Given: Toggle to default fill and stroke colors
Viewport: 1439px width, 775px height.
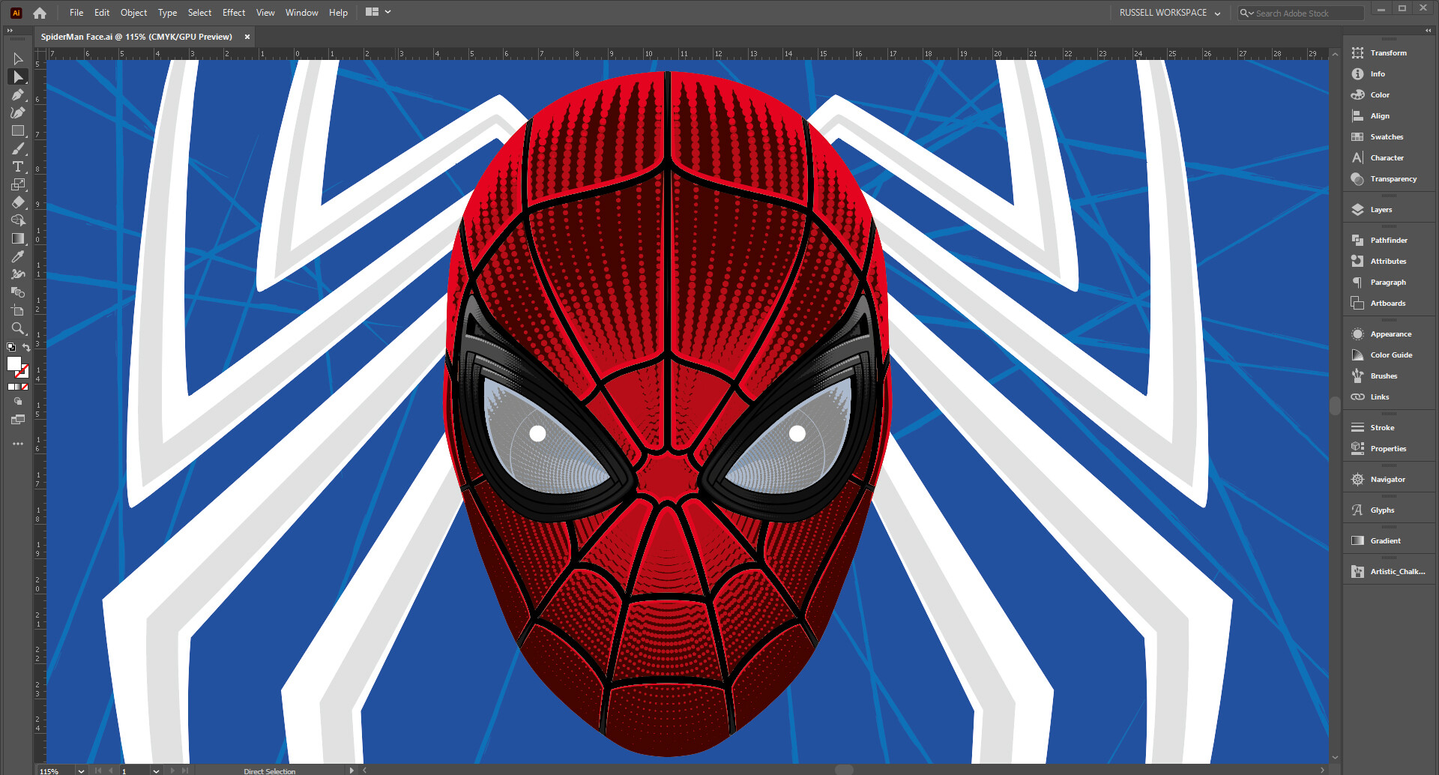Looking at the screenshot, I should [11, 347].
